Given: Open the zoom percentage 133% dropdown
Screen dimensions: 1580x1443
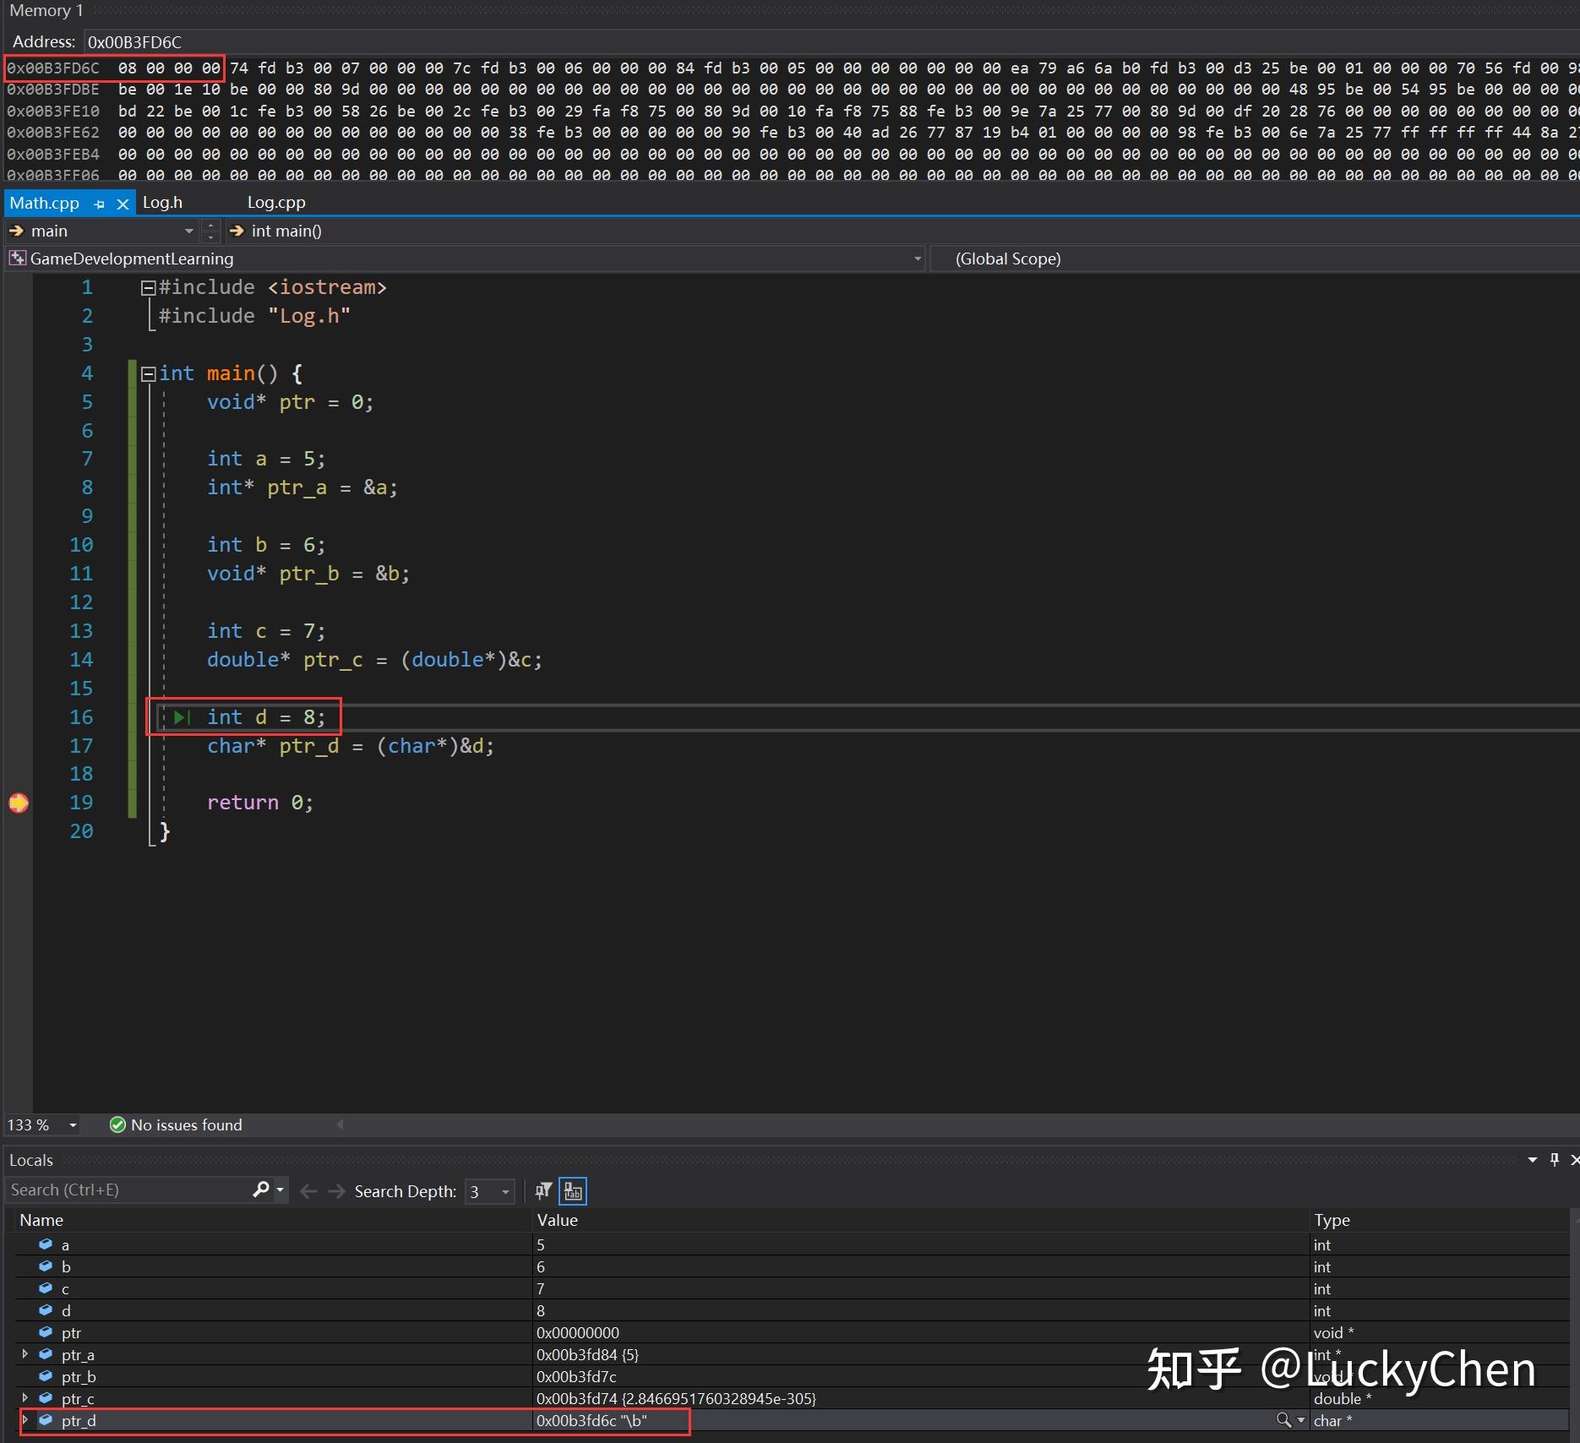Looking at the screenshot, I should tap(72, 1124).
